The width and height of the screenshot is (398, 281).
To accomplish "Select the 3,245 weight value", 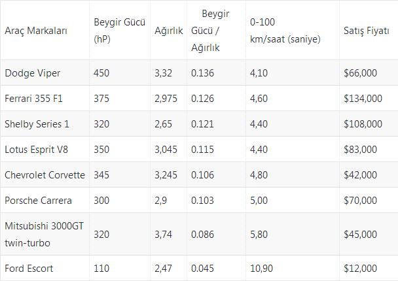I will pyautogui.click(x=166, y=175).
